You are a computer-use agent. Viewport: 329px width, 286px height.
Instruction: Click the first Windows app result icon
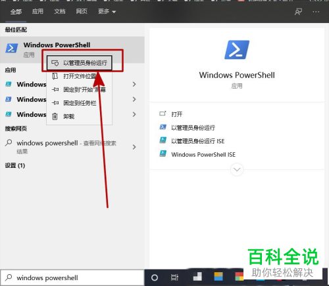pyautogui.click(x=9, y=84)
